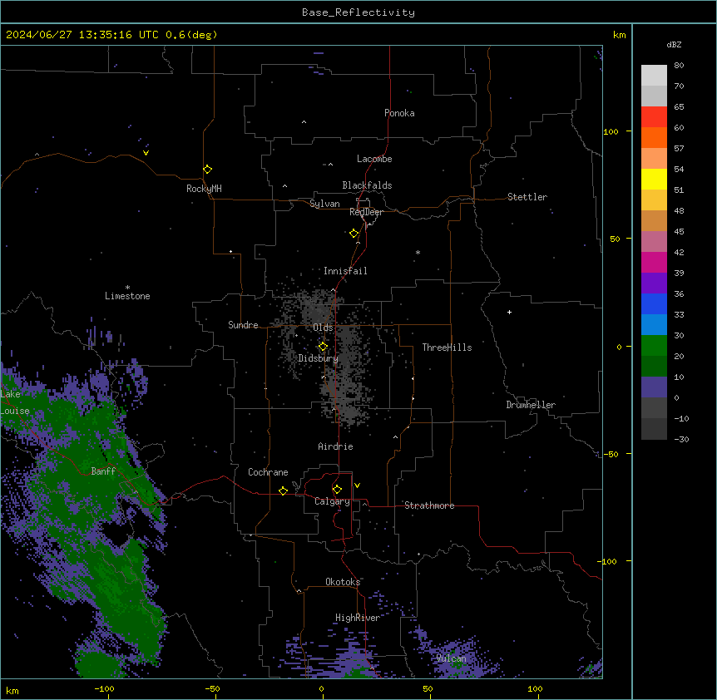Click the asterisk marker east of Innisfail
Screen dimensions: 717x700
pyautogui.click(x=418, y=252)
